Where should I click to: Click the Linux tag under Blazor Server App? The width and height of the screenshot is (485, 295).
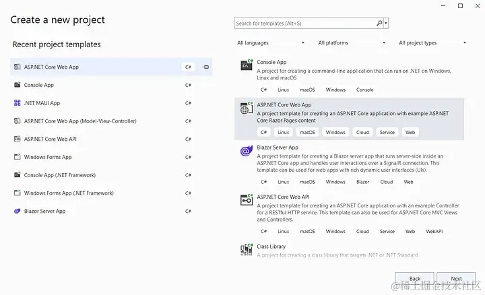click(284, 182)
